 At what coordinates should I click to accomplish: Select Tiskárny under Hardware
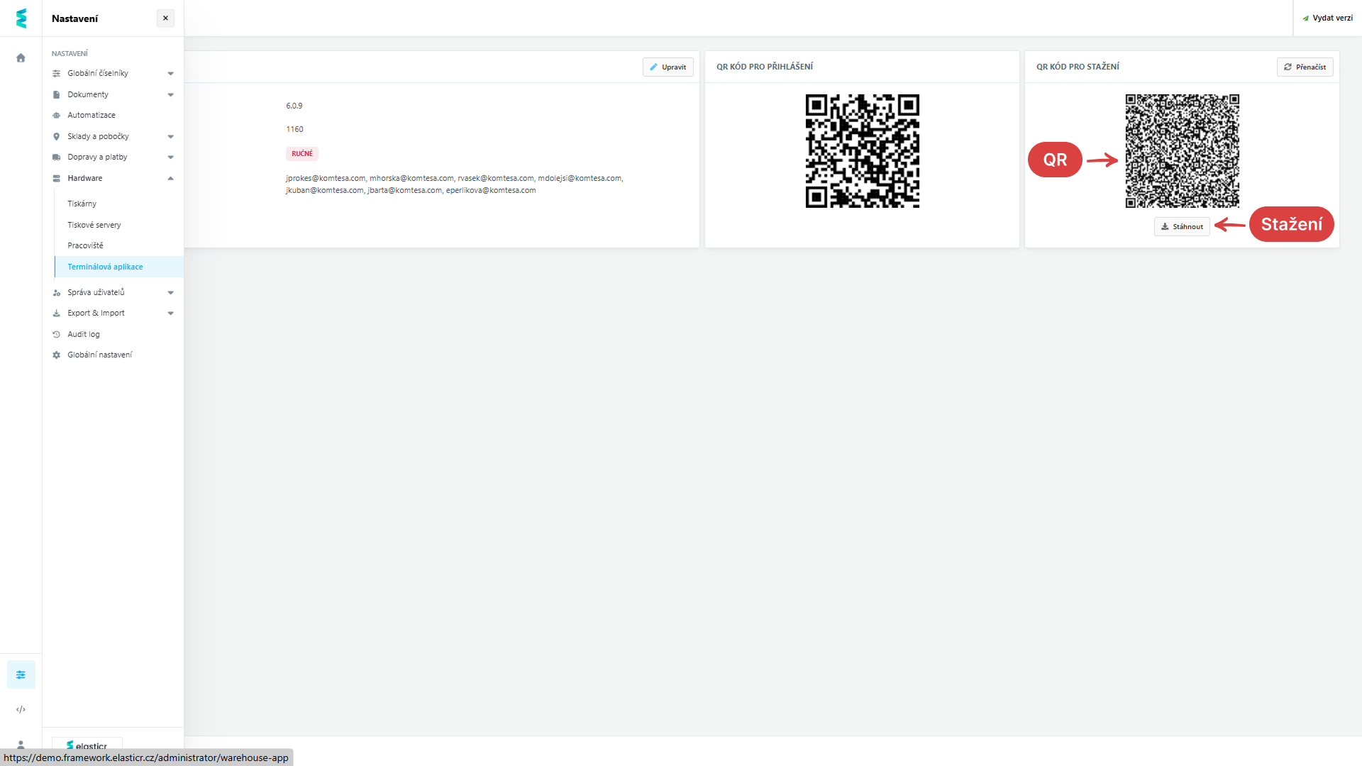pyautogui.click(x=82, y=204)
